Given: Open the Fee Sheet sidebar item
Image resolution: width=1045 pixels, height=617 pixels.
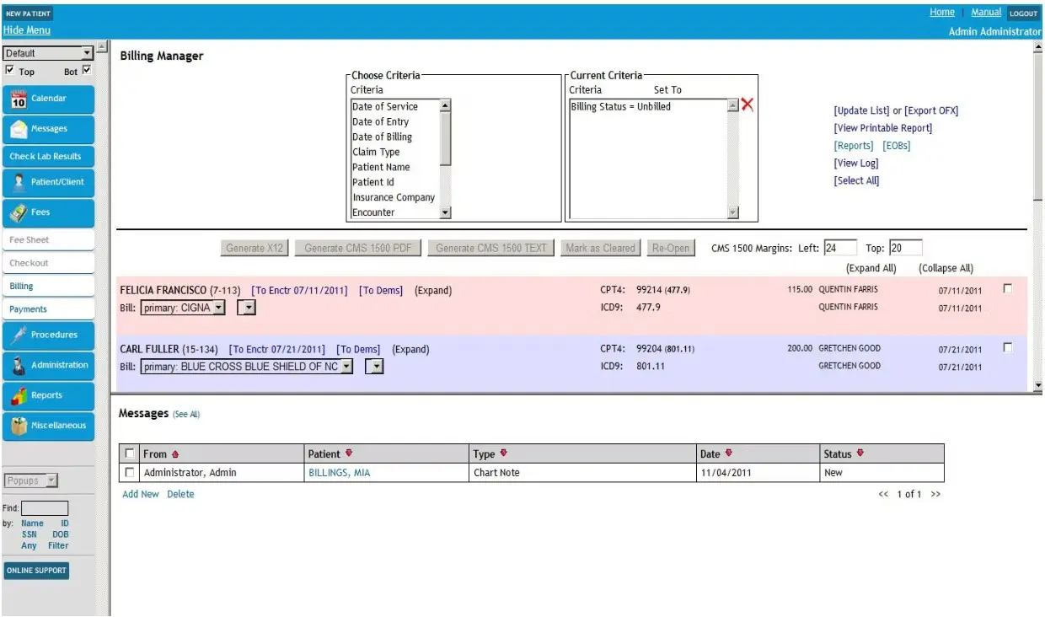Looking at the screenshot, I should pos(48,239).
